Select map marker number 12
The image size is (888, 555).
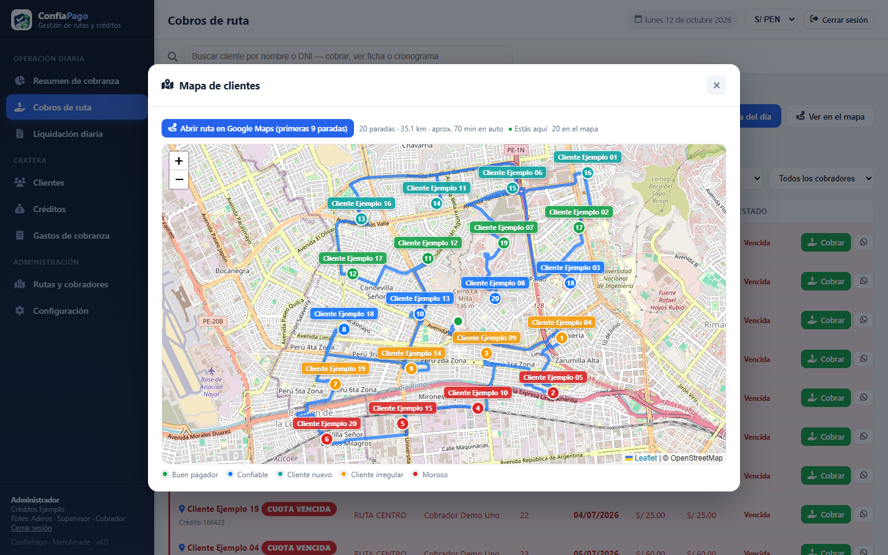pyautogui.click(x=353, y=274)
